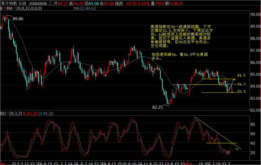
Task: Click the trough price label 82.25
Action: [157, 107]
